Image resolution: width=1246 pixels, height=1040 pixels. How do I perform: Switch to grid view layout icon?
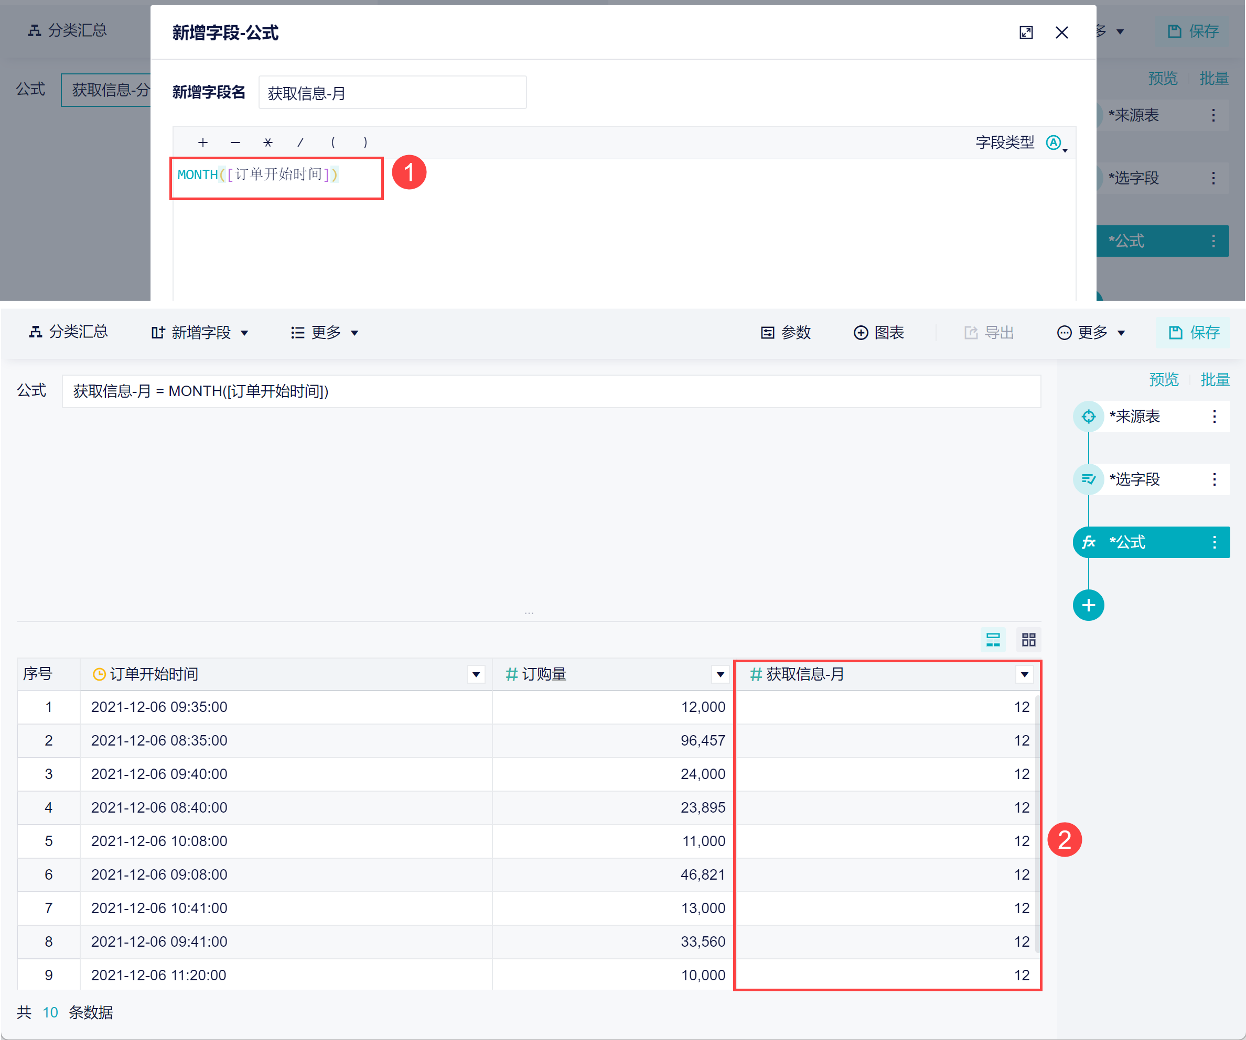[1028, 639]
